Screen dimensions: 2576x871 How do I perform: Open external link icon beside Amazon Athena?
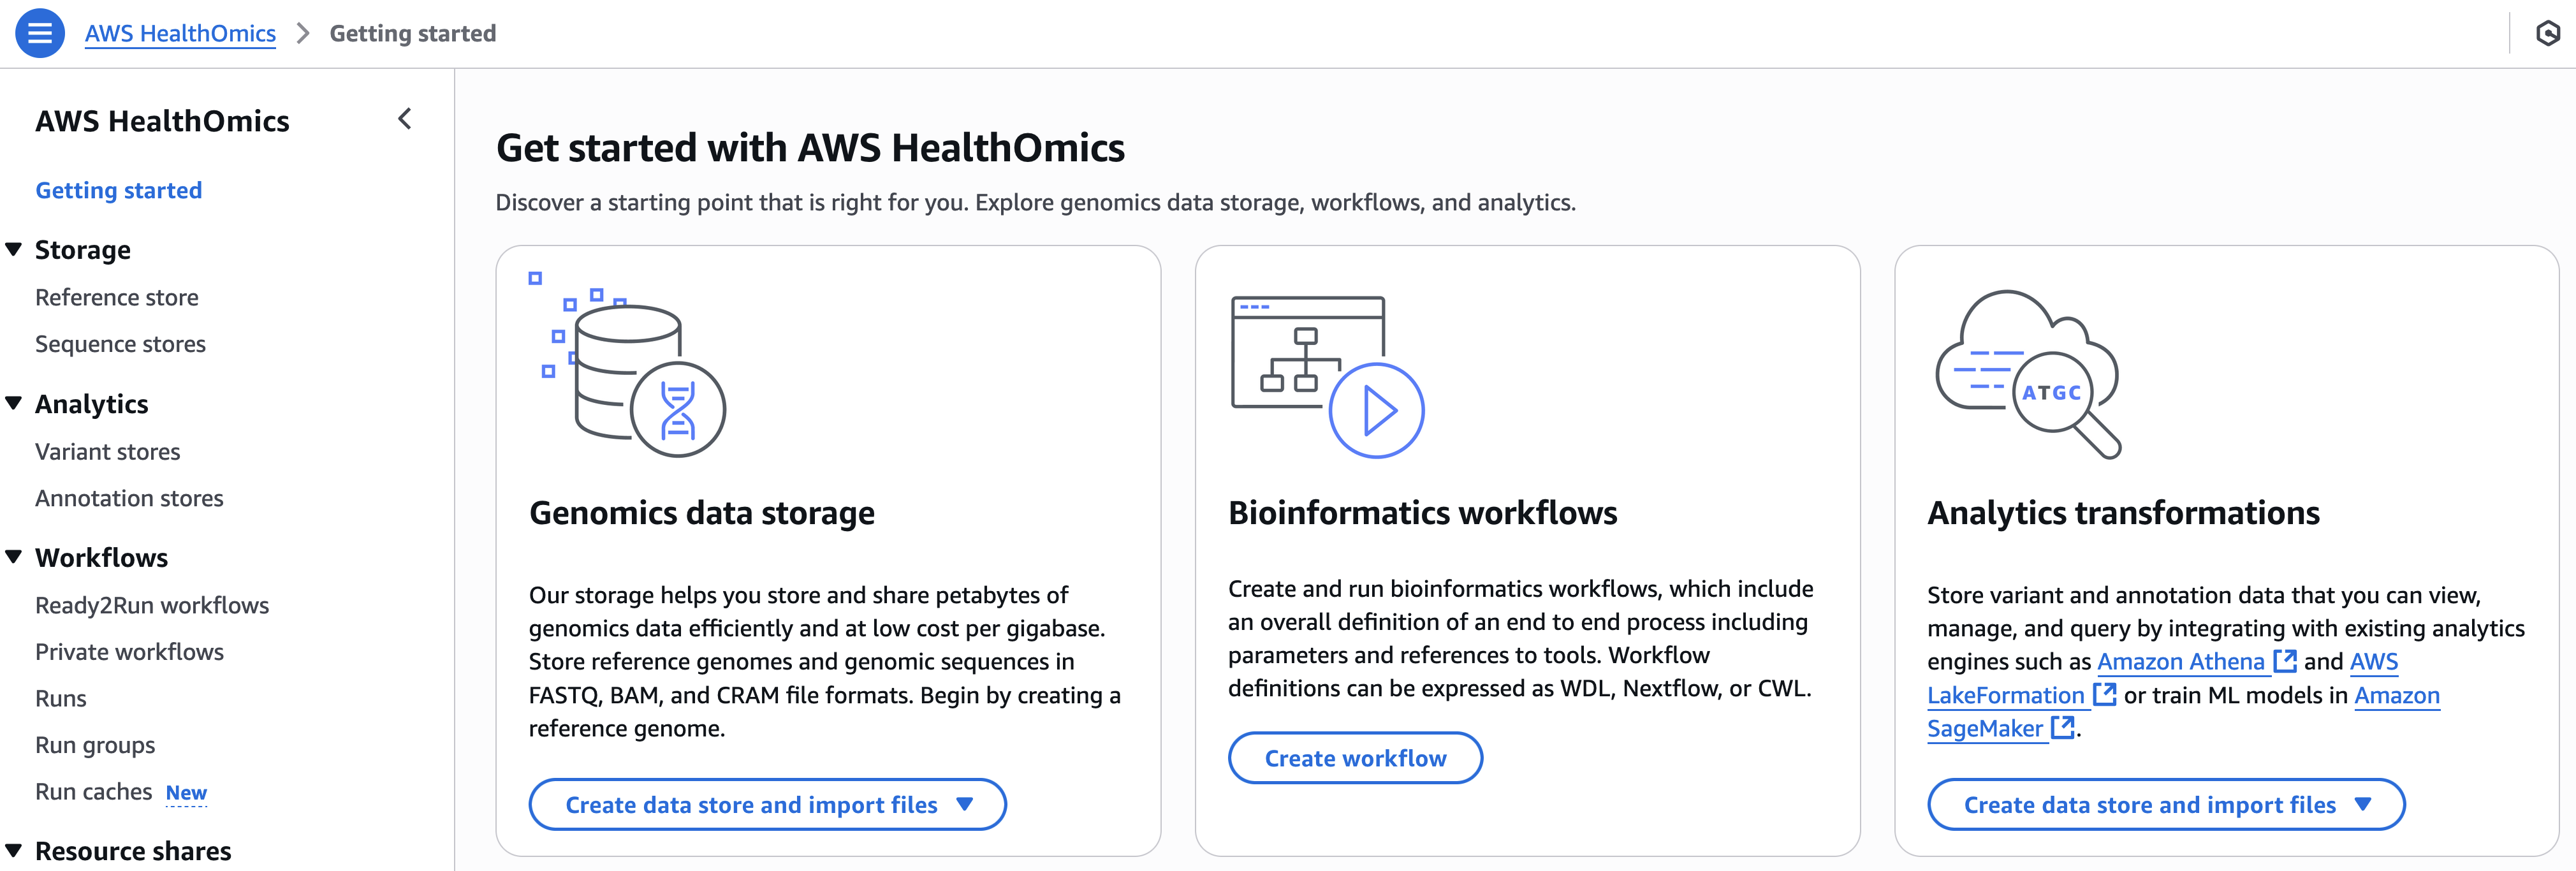coord(2285,661)
